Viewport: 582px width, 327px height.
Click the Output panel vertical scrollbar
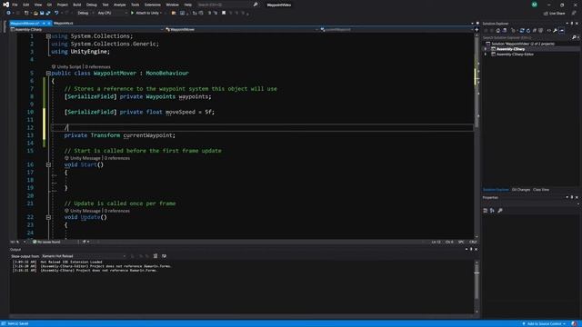point(477,285)
